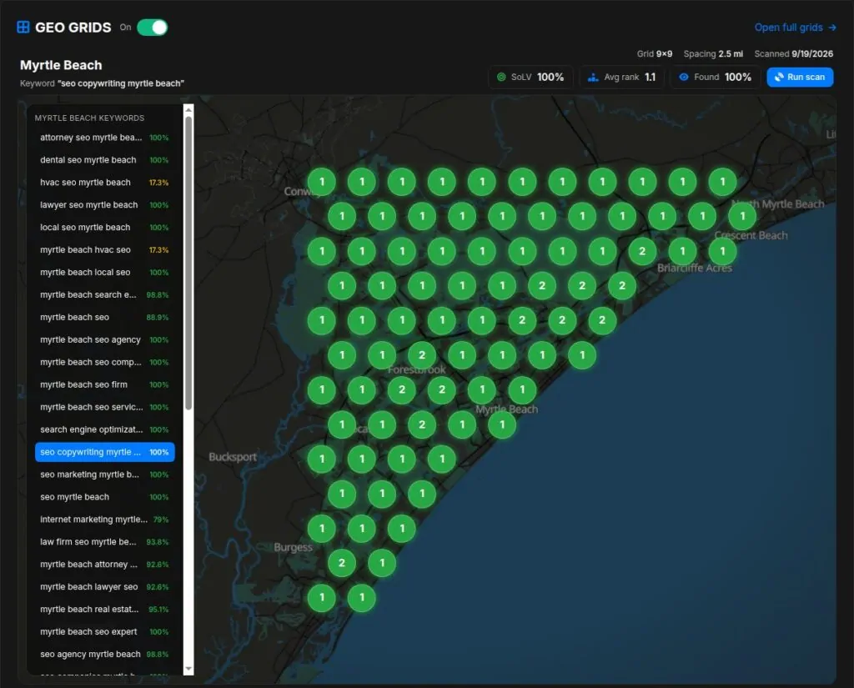Select keyword search engine optimizat...

(x=104, y=429)
